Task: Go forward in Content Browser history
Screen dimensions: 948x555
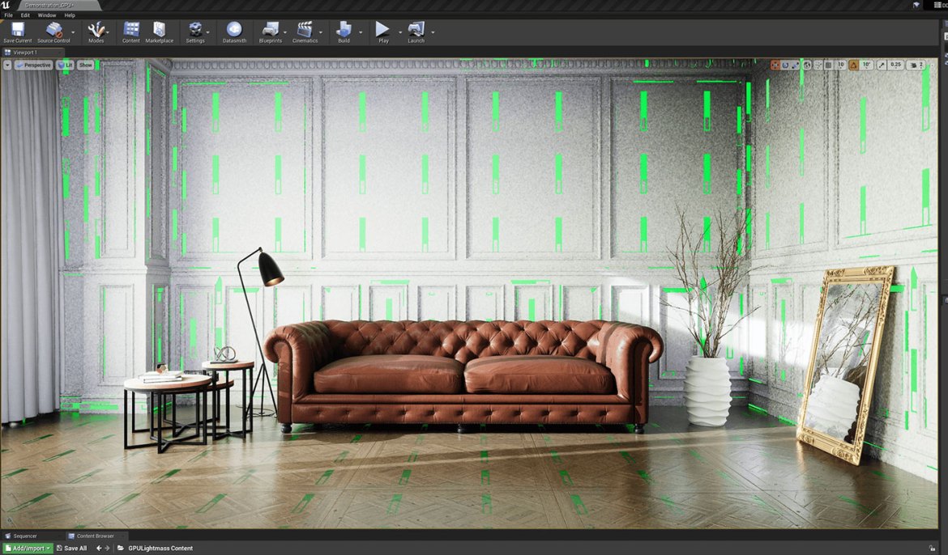Action: point(107,549)
